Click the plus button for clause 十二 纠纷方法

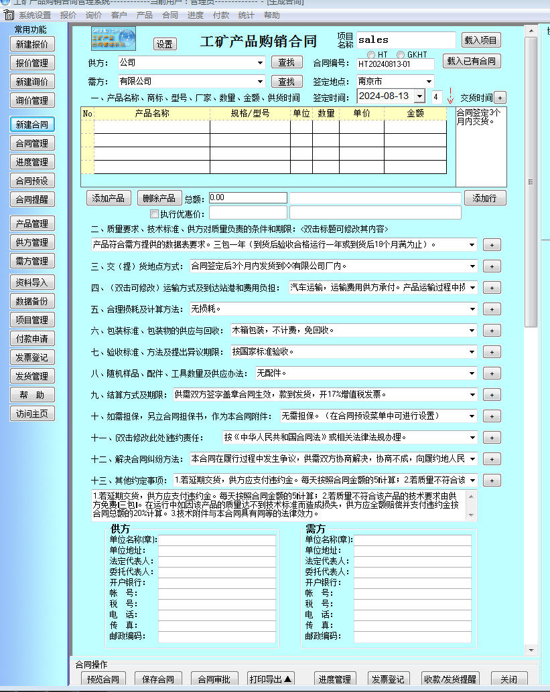pos(492,459)
